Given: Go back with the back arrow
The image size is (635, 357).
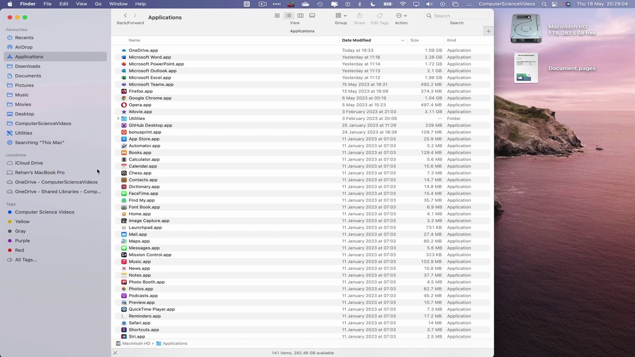Looking at the screenshot, I should coord(125,15).
